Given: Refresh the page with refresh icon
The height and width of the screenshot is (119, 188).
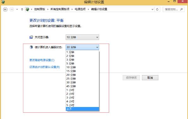Looking at the screenshot, I should pos(157,9).
